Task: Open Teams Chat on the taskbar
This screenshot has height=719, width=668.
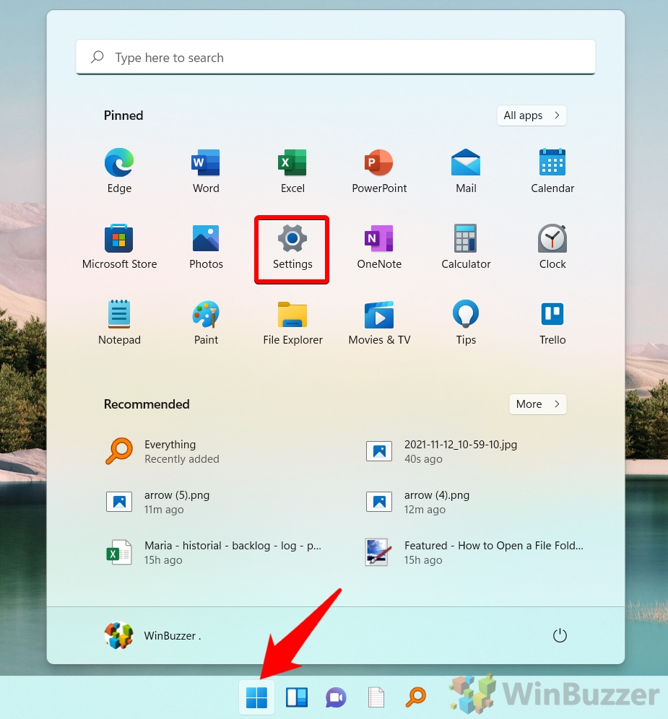Action: 336,697
